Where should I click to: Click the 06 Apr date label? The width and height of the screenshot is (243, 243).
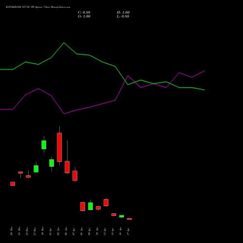(66, 231)
